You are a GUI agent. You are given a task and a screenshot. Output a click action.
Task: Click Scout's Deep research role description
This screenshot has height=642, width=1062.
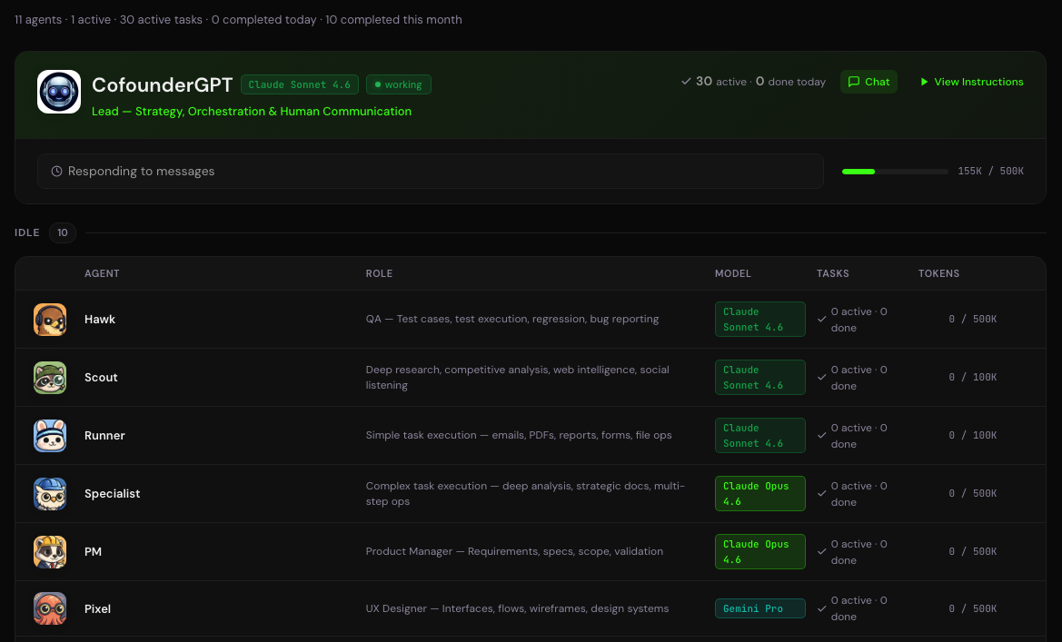[x=518, y=377]
